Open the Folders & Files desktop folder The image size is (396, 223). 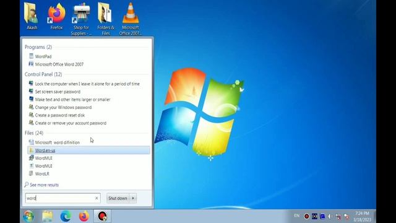pyautogui.click(x=106, y=19)
